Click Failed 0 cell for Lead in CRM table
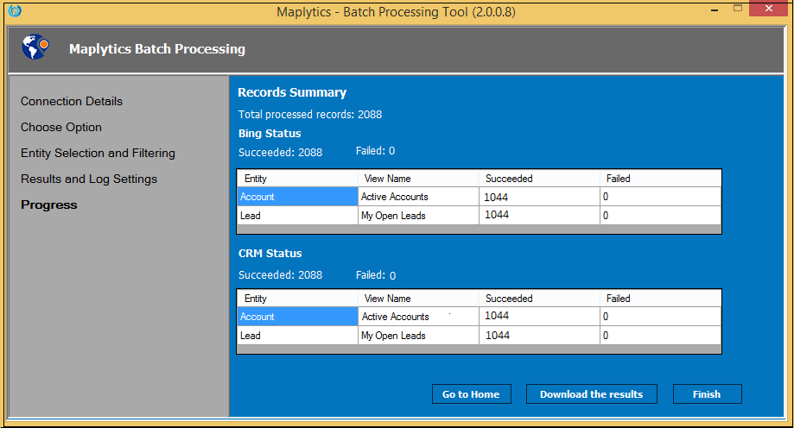This screenshot has height=428, width=794. [x=660, y=336]
